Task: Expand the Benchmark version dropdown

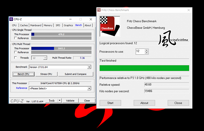Action: click(x=89, y=67)
